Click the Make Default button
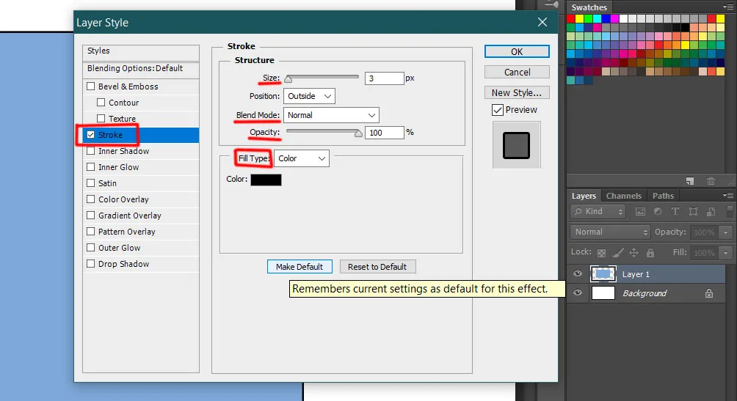 299,267
